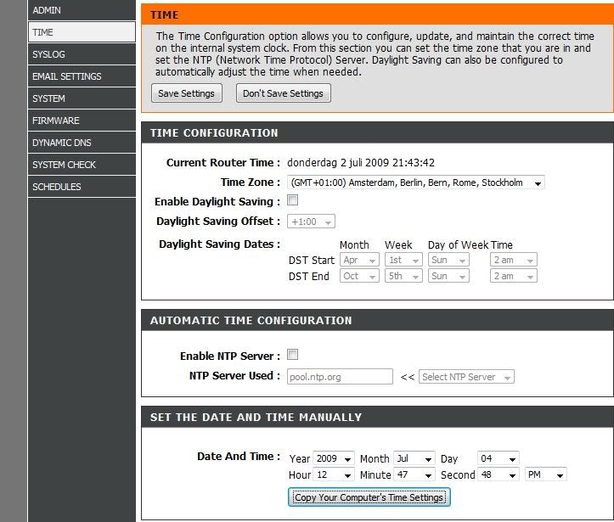
Task: Open the Day dropdown showing 04
Action: (x=499, y=458)
